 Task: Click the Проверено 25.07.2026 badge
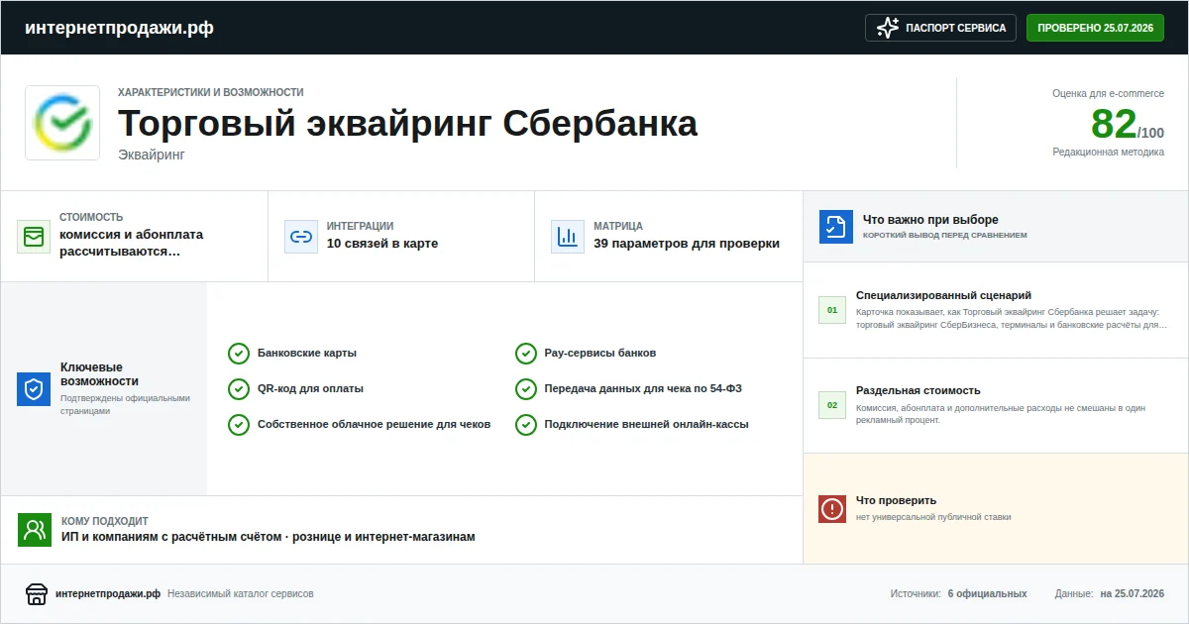click(x=1095, y=28)
